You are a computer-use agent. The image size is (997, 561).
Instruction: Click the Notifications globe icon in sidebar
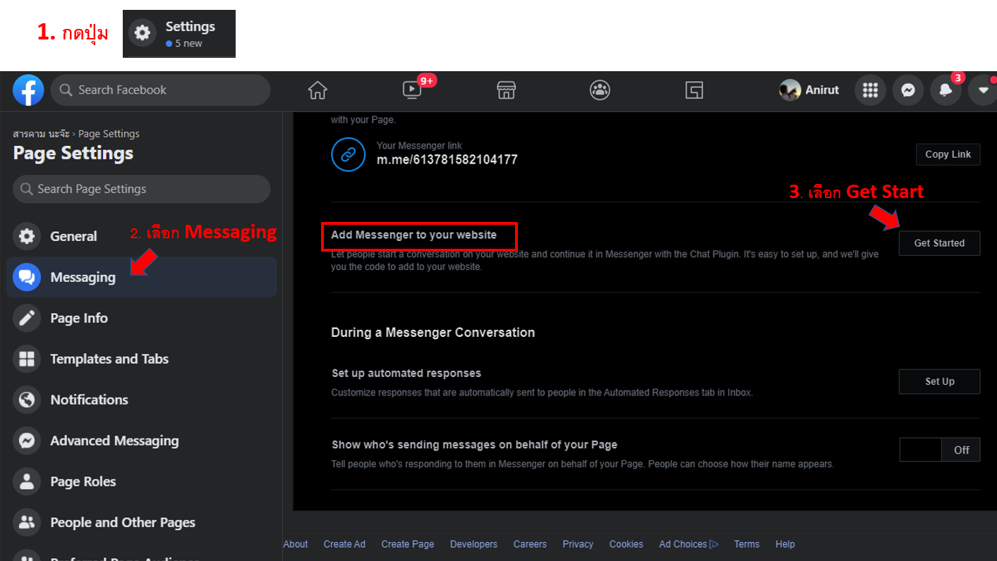[27, 400]
